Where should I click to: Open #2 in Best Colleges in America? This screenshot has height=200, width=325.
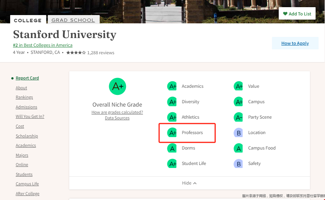43,45
